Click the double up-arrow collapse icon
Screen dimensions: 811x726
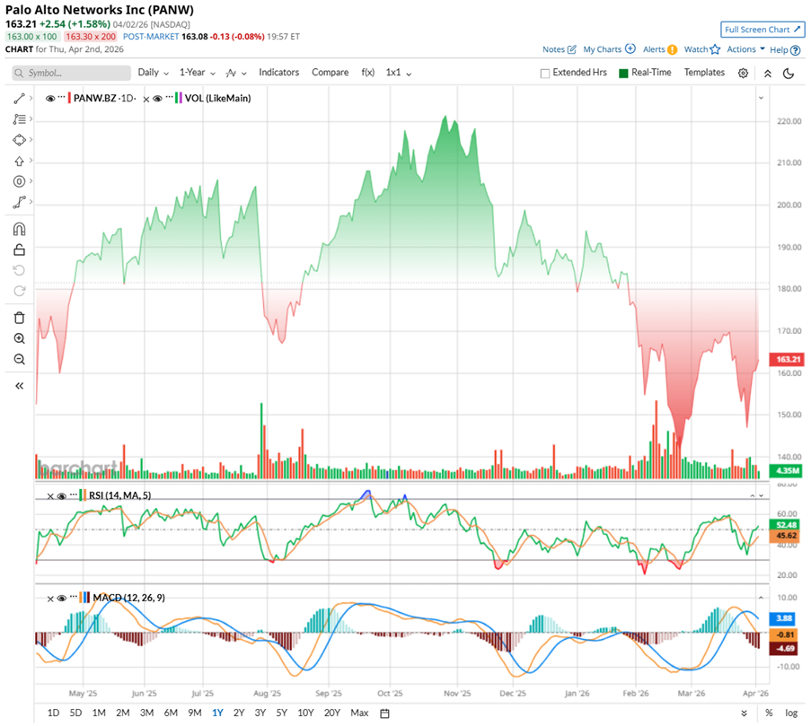coord(768,74)
